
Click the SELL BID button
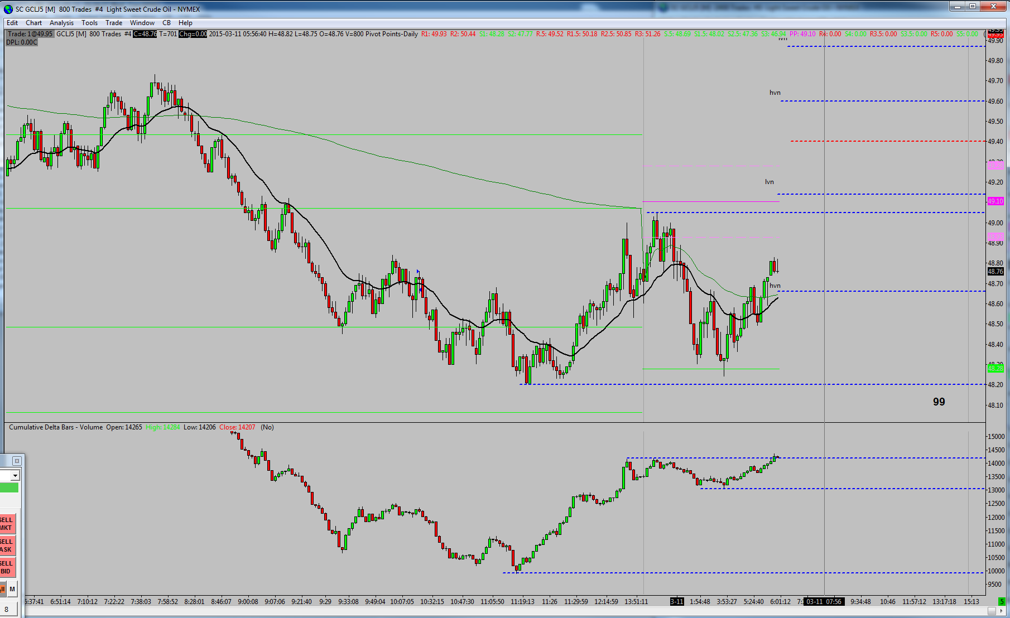7,567
